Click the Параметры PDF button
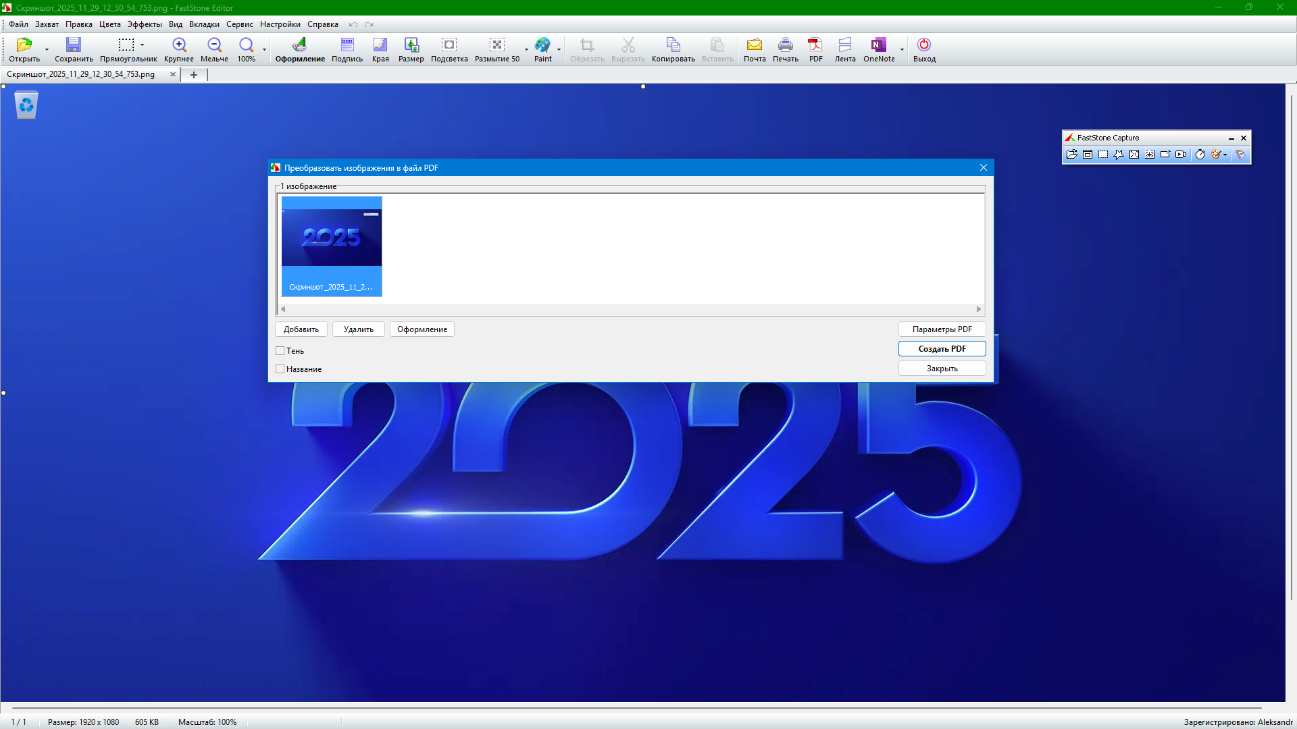The image size is (1297, 729). pyautogui.click(x=942, y=329)
